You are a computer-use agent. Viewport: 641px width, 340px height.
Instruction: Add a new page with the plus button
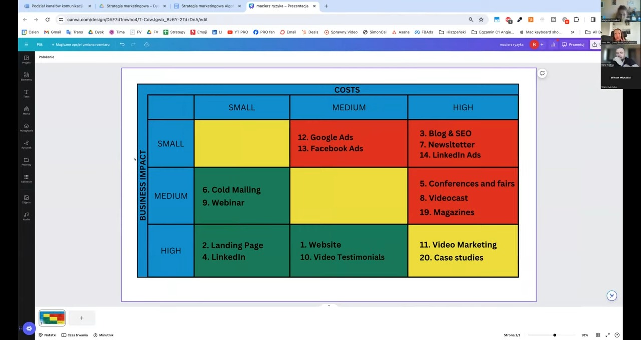[x=82, y=318]
